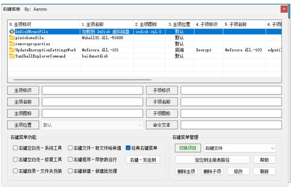Open the 主项位置 默认 dropdown

(92, 125)
